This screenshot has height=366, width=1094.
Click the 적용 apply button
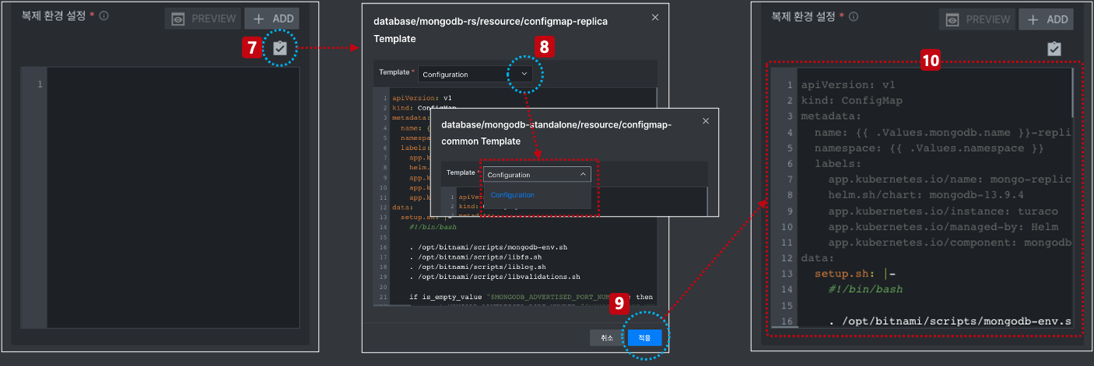click(x=644, y=337)
